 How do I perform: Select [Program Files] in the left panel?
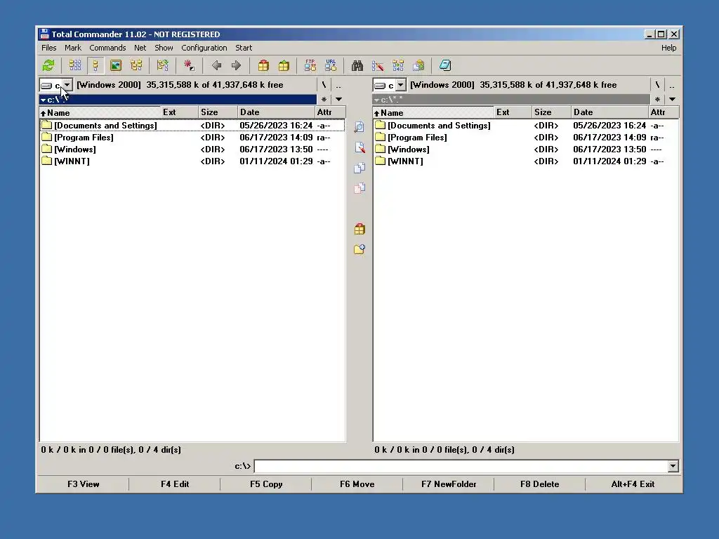click(x=192, y=138)
